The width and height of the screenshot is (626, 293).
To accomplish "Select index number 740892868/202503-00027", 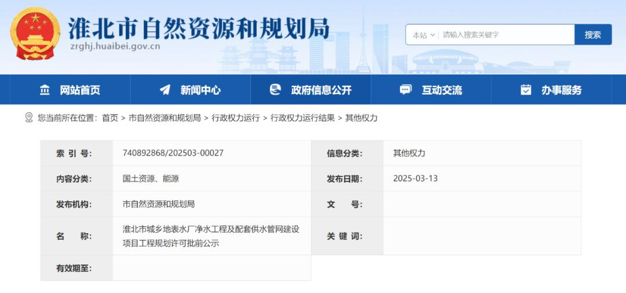I will pos(173,153).
